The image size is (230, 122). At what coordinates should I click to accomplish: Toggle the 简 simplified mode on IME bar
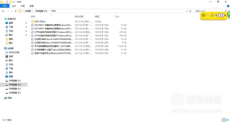coord(212,15)
